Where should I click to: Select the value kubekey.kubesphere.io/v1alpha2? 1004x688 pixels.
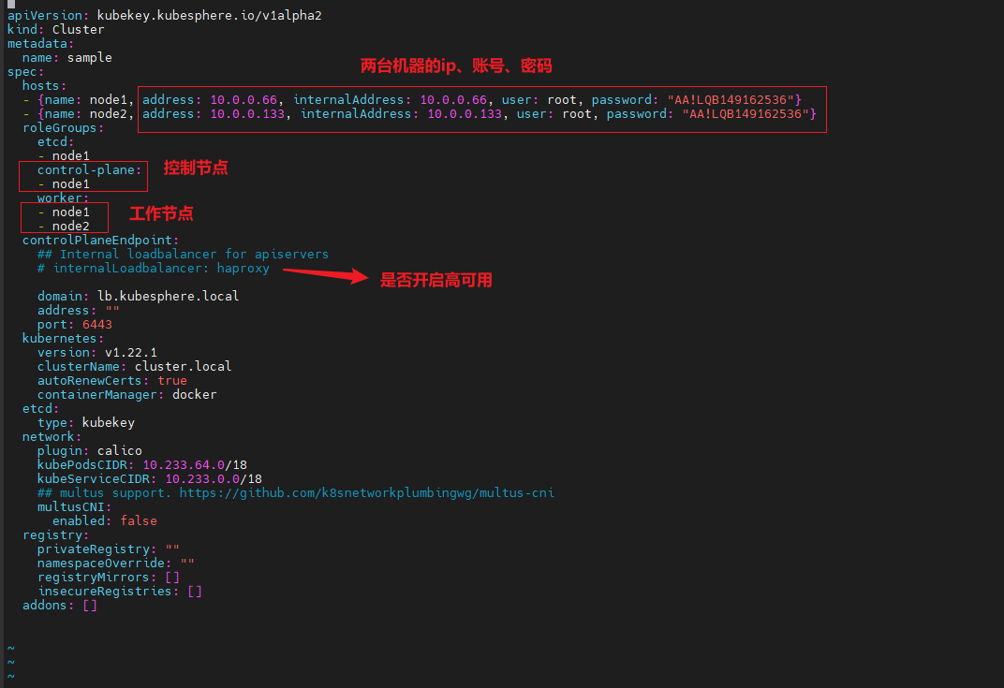point(210,15)
